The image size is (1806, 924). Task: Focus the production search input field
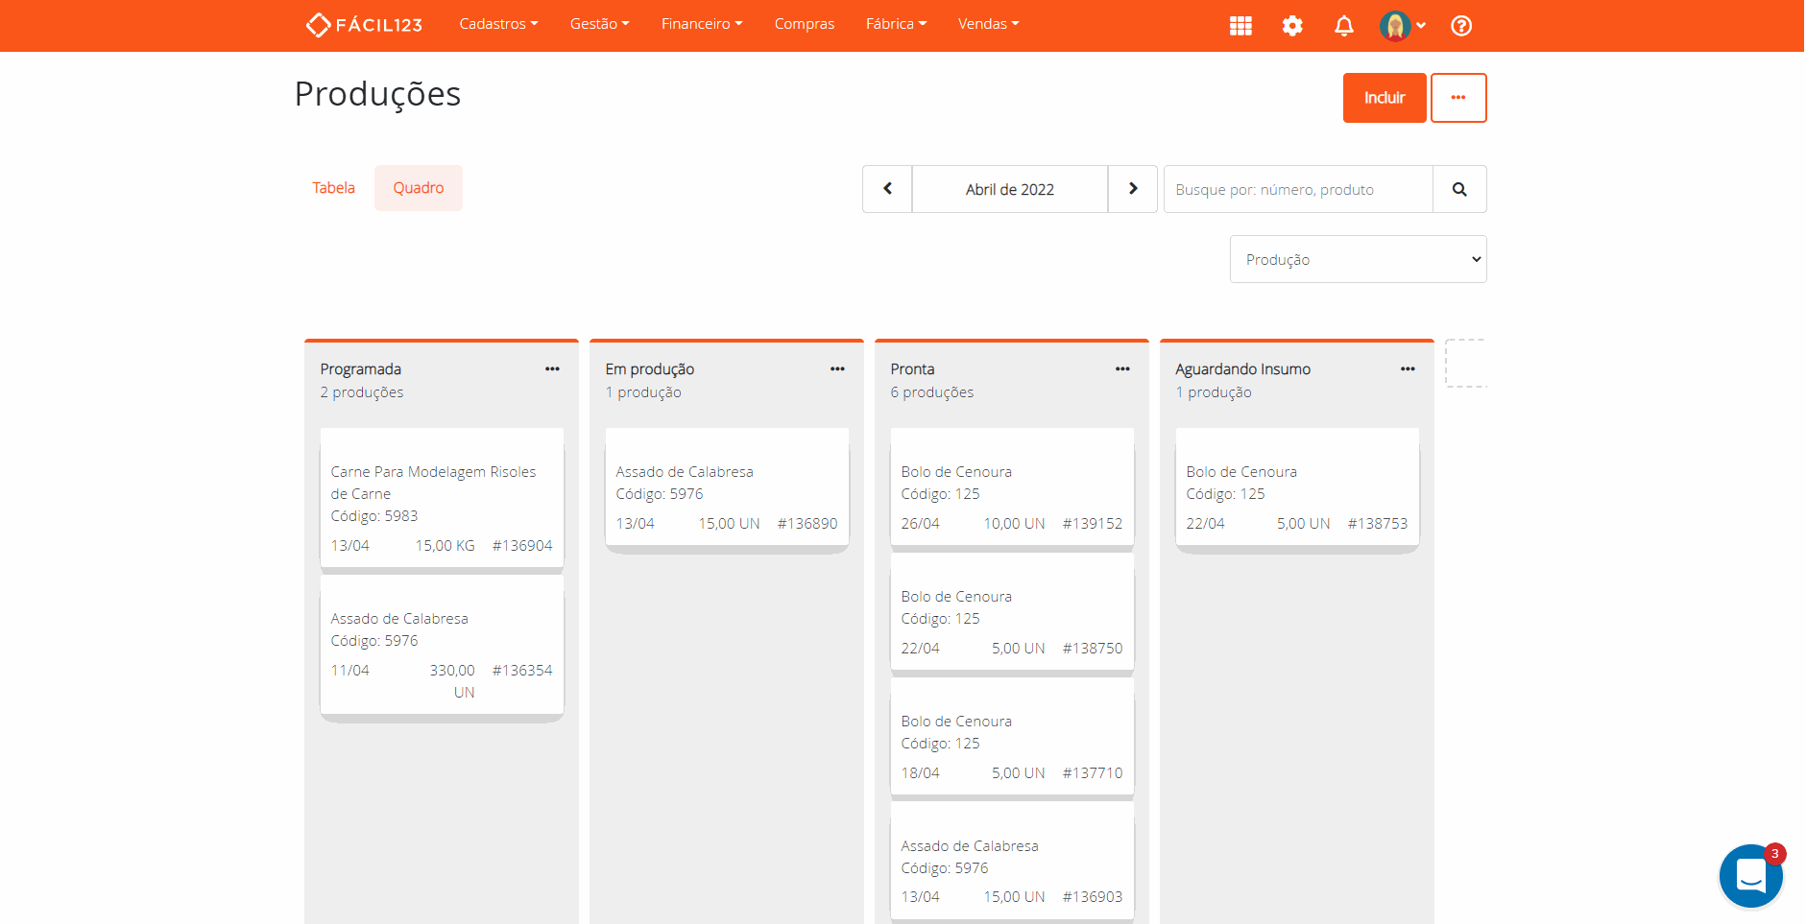[1298, 189]
